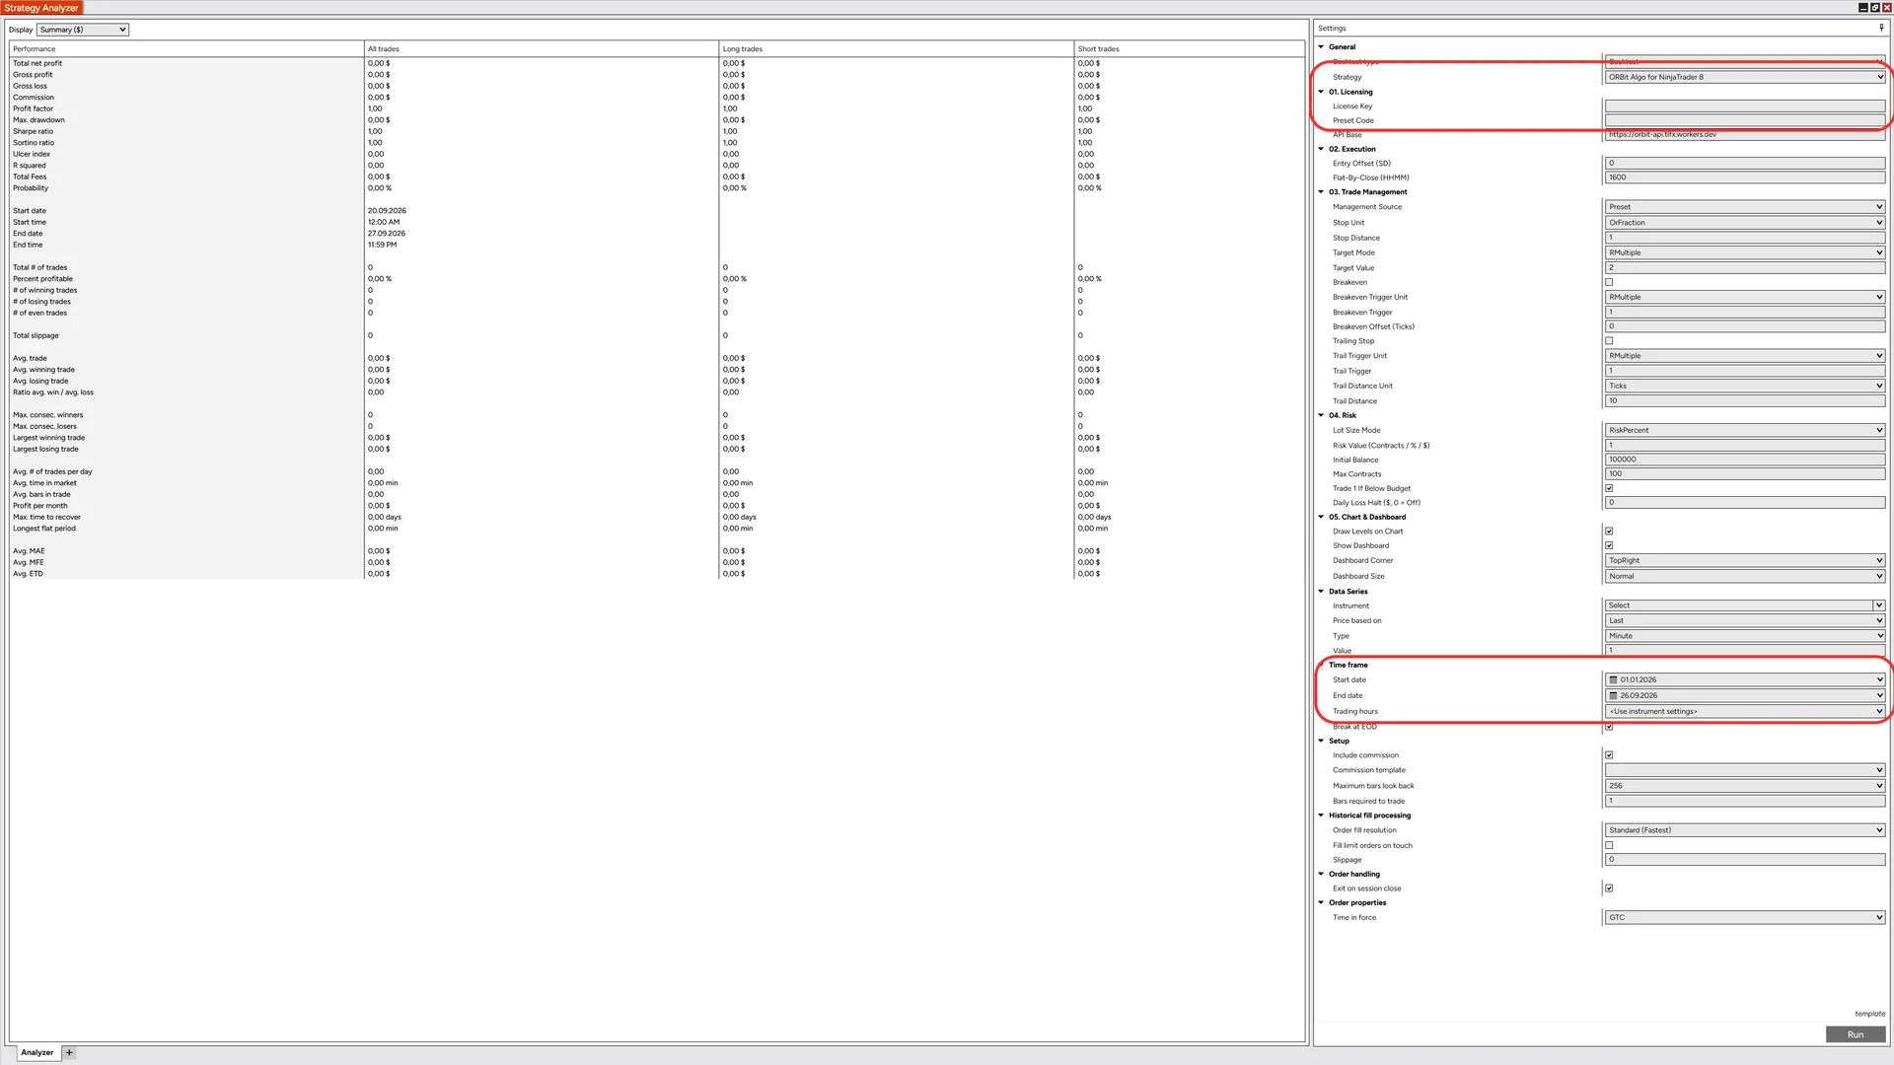This screenshot has height=1065, width=1894.
Task: Edit the Flat-By-Close (HHMM) field
Action: [1745, 177]
